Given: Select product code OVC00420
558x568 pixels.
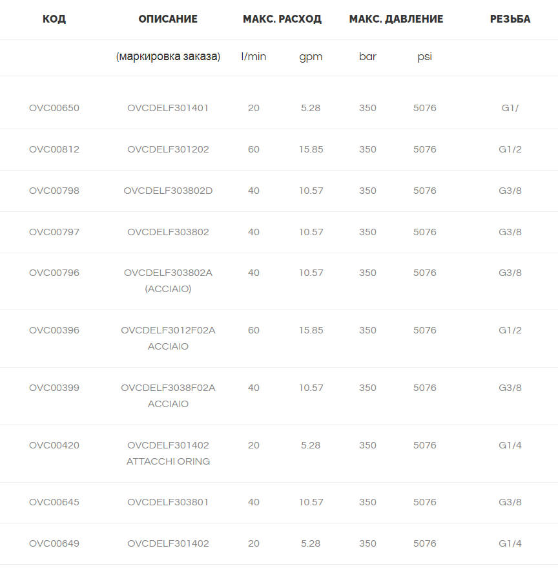Looking at the screenshot, I should click(54, 445).
